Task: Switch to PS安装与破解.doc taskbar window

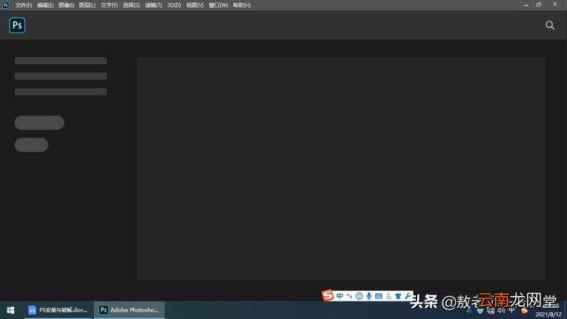Action: 58,310
